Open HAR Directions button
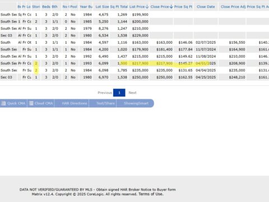Viewport: 269px width, 202px height. (72, 103)
